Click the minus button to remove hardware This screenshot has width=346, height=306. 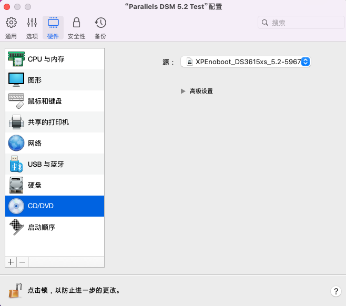(x=22, y=262)
